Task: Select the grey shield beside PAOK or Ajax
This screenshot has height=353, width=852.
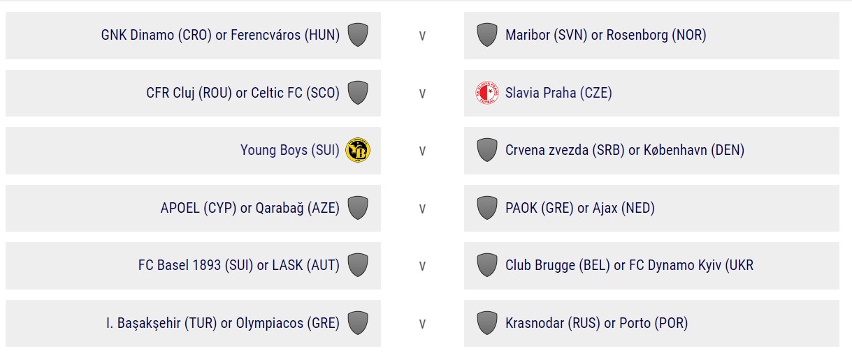Action: 487,208
